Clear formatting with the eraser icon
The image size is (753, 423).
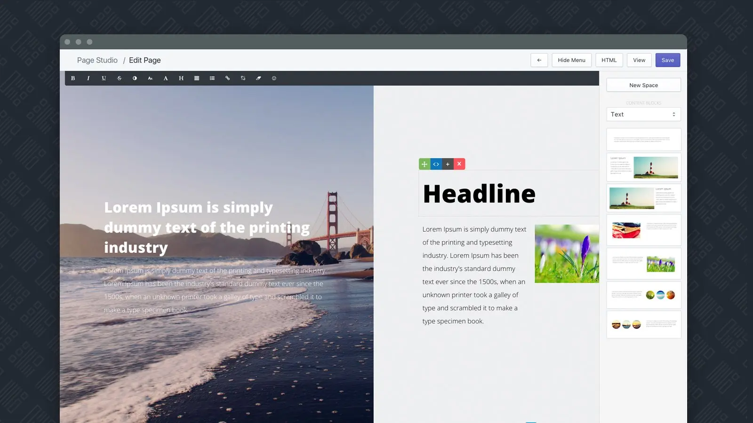tap(258, 78)
